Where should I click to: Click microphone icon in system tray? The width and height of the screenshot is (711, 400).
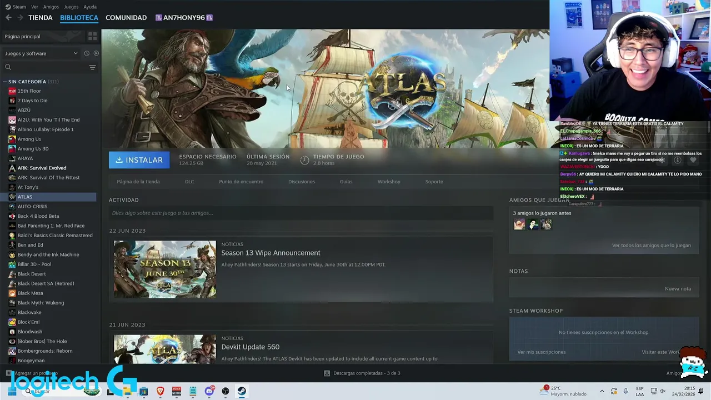(x=626, y=391)
